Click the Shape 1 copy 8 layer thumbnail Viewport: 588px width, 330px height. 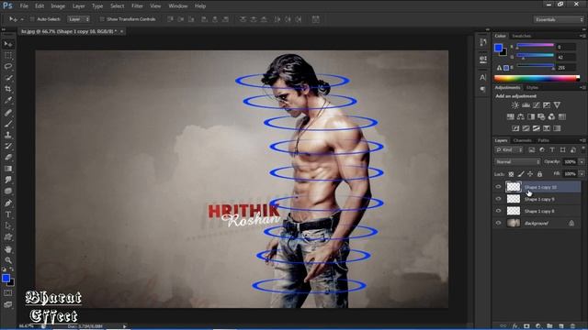[514, 211]
